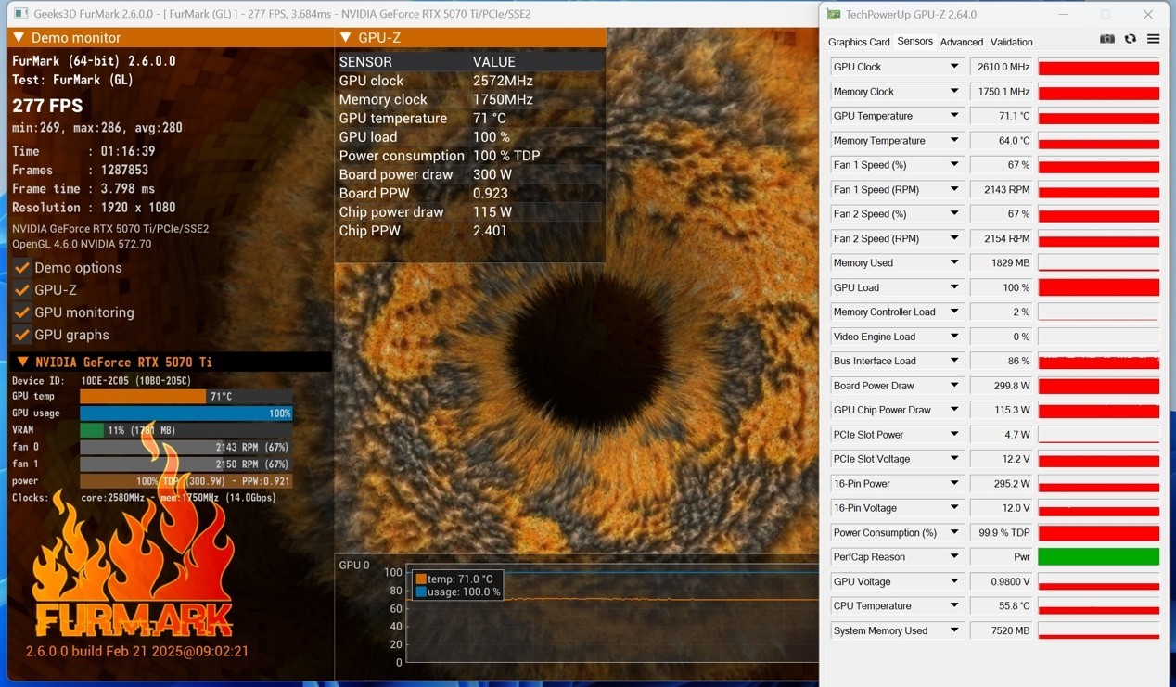Open the Memory Controller Load dropdown

pyautogui.click(x=953, y=312)
